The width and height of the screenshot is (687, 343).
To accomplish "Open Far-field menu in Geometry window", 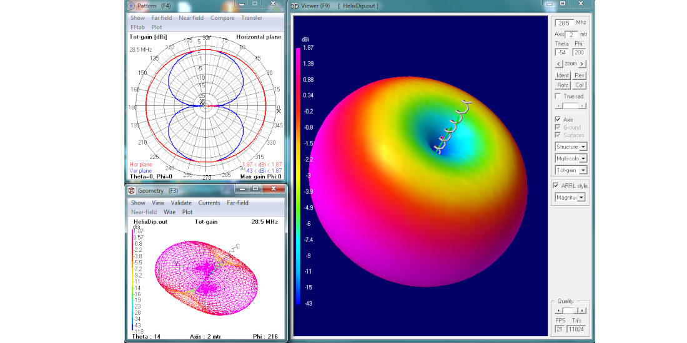I will pyautogui.click(x=237, y=203).
